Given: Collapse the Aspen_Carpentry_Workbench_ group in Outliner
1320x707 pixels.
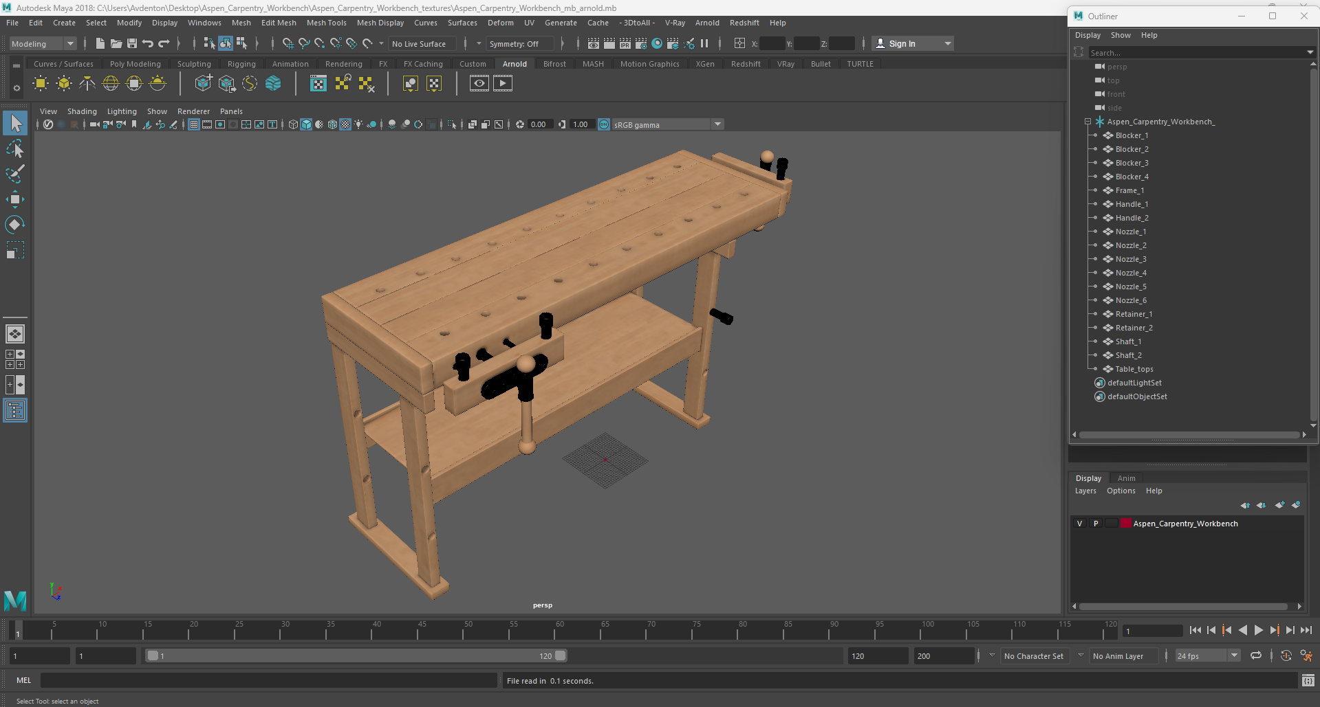Looking at the screenshot, I should point(1088,122).
